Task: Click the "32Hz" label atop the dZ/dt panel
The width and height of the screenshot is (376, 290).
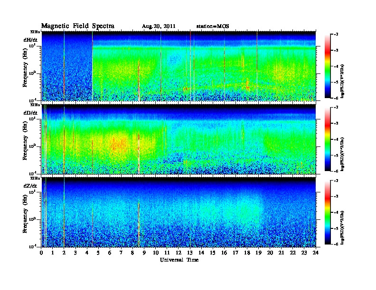Action: coord(35,178)
